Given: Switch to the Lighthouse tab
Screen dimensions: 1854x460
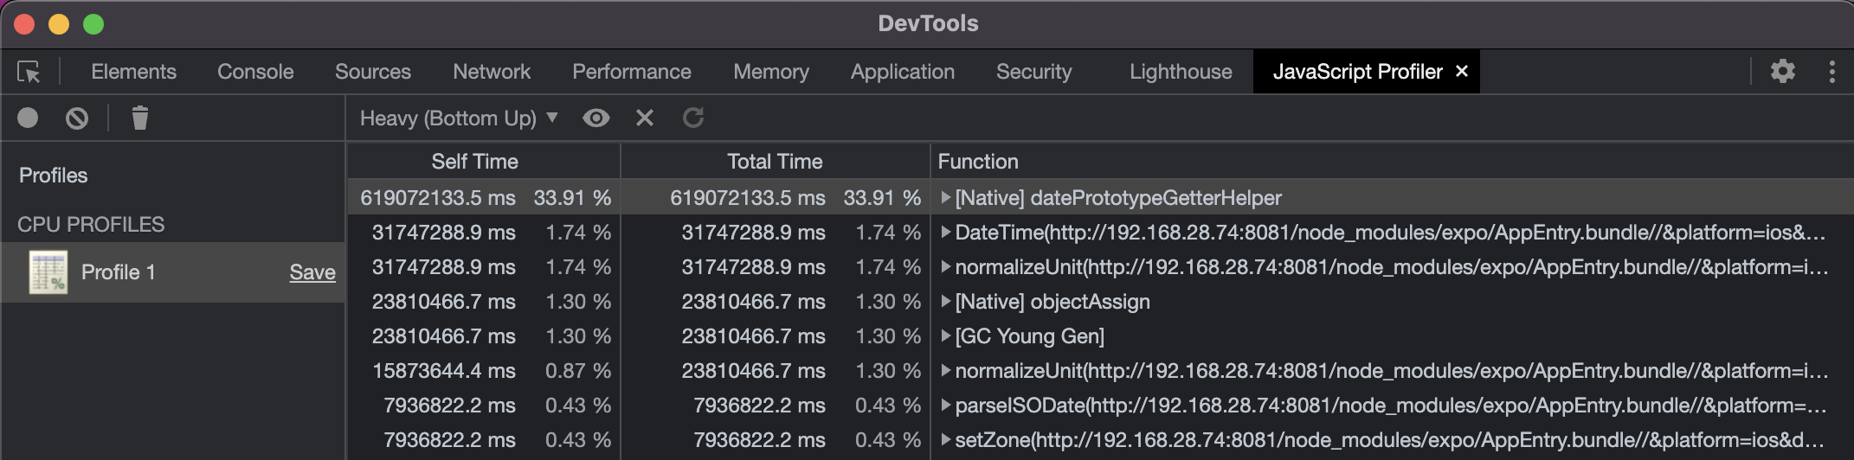Looking at the screenshot, I should [x=1181, y=72].
